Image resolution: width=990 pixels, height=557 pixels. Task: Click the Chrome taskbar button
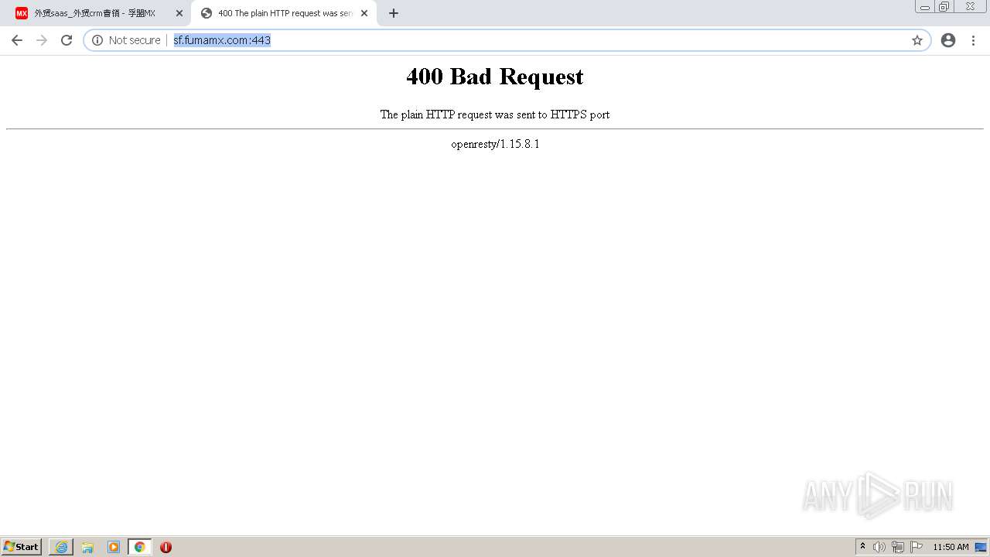tap(139, 547)
